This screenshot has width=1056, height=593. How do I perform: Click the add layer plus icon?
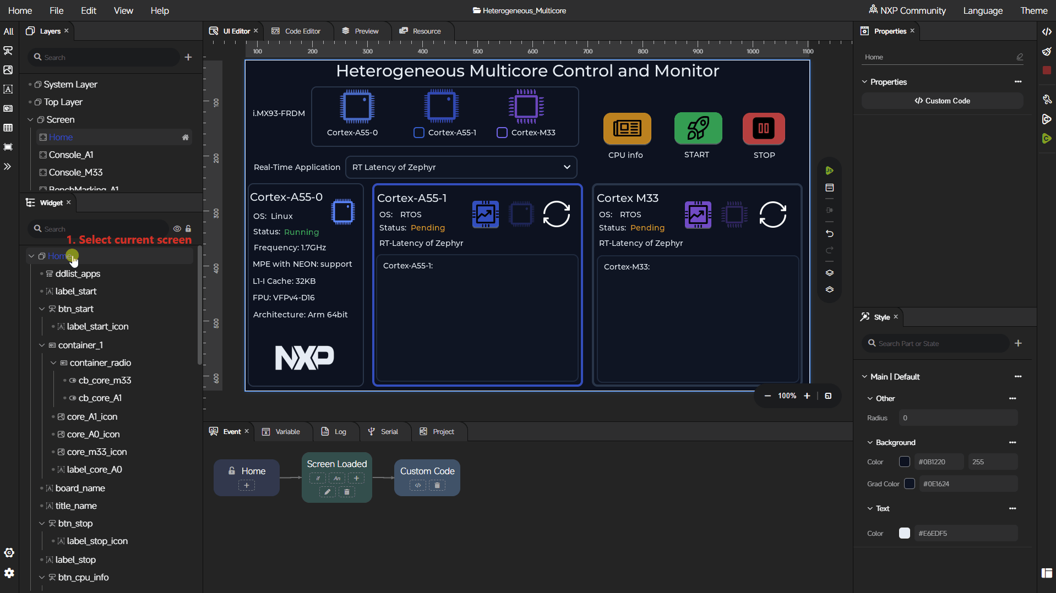tap(188, 57)
